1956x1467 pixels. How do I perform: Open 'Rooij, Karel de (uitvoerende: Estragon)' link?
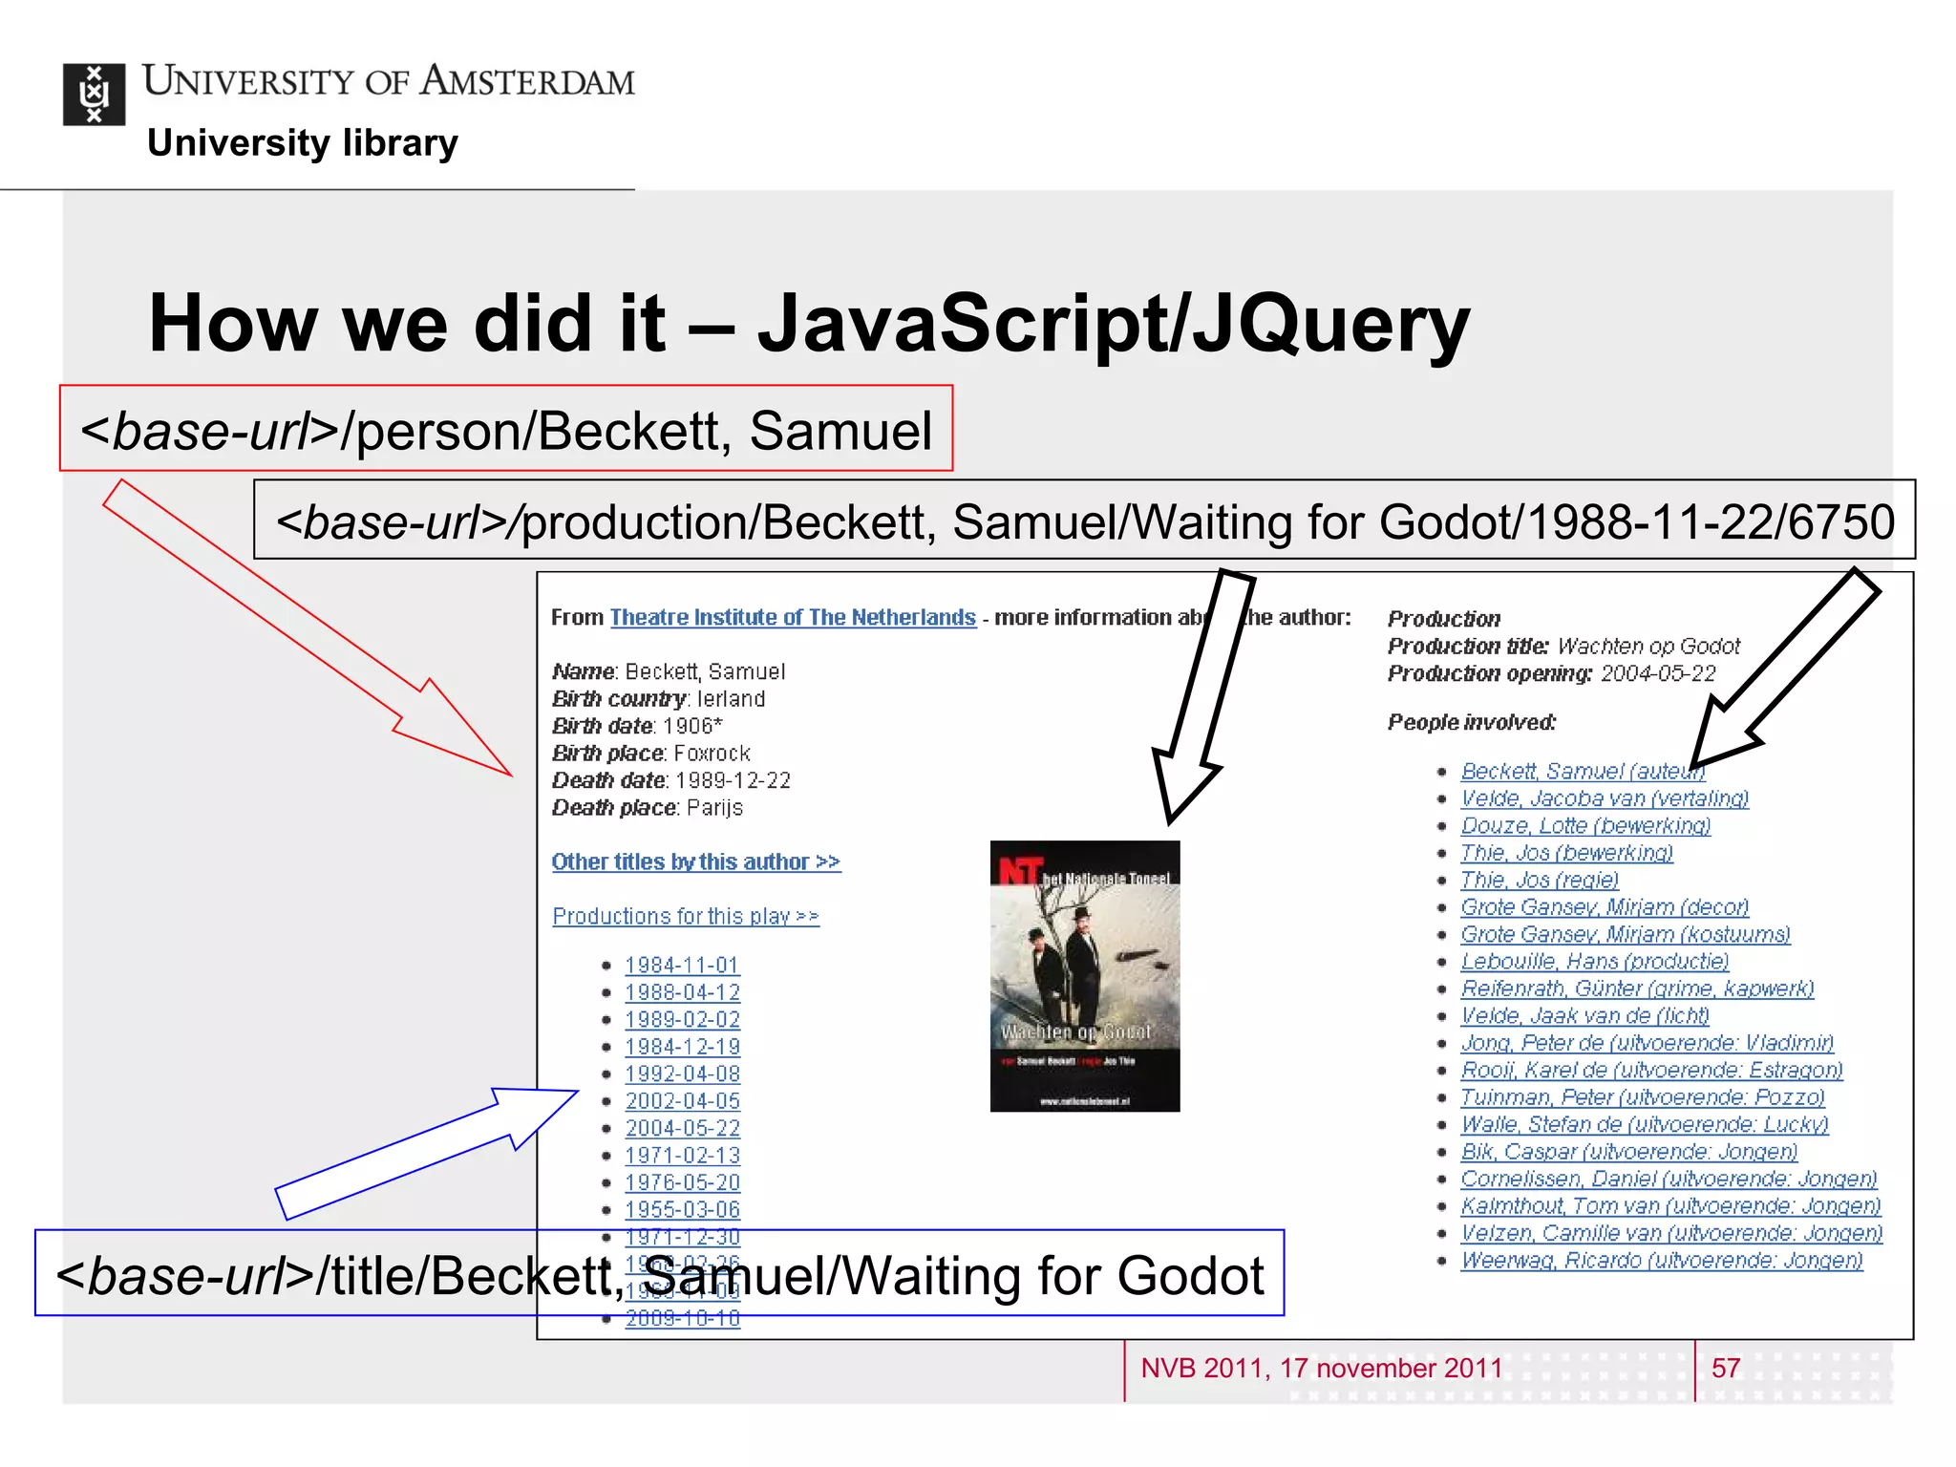coord(1651,1071)
